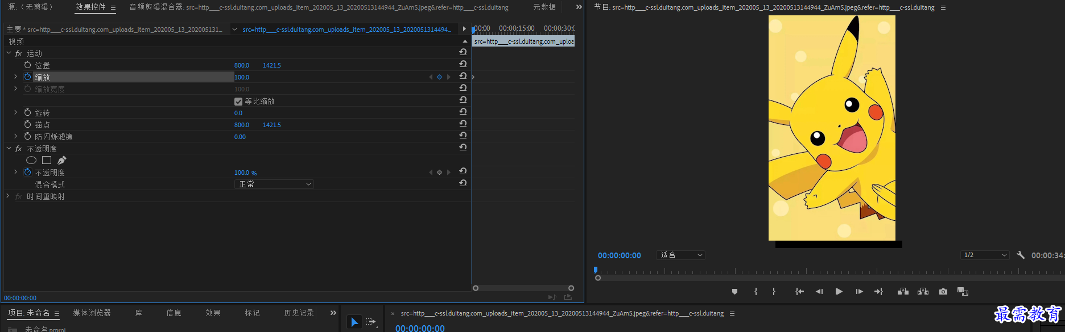Switch to the 元数据 tab
Screen dimensions: 1065x332
544,7
